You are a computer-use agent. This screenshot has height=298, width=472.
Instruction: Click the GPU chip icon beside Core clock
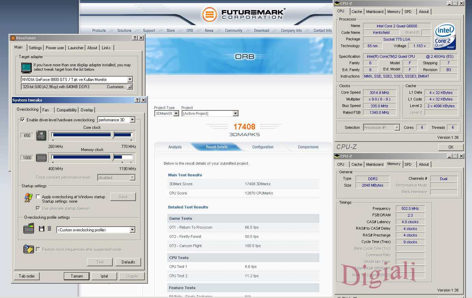(41, 135)
